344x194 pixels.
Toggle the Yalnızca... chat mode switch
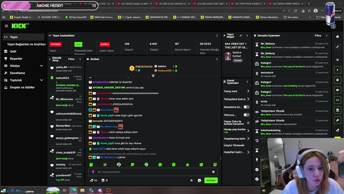pyautogui.click(x=246, y=115)
